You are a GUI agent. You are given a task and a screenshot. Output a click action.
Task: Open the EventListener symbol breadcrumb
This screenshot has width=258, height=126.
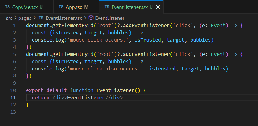click(x=109, y=18)
